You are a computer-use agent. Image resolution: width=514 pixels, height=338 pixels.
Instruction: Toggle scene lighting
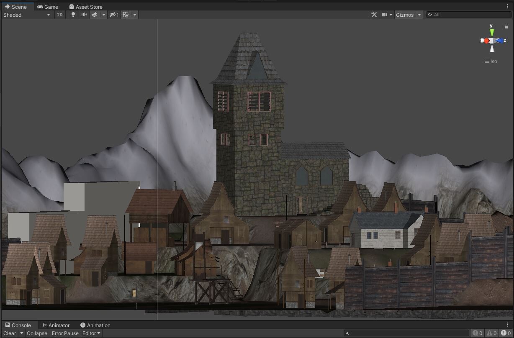(x=73, y=15)
